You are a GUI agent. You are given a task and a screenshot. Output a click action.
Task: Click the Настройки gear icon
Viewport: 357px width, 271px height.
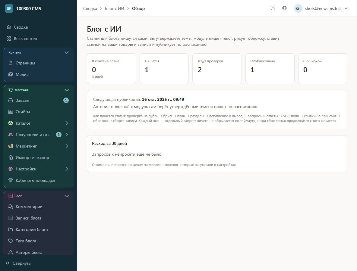coord(11,169)
